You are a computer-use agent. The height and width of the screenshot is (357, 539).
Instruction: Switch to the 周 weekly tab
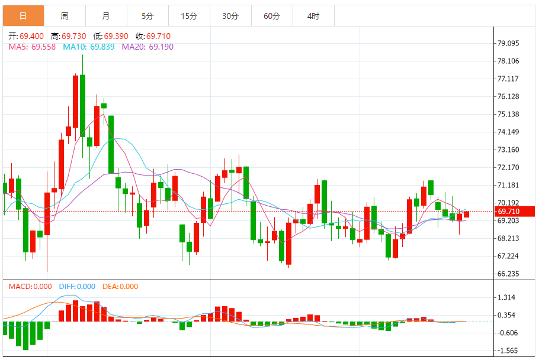[x=65, y=16]
